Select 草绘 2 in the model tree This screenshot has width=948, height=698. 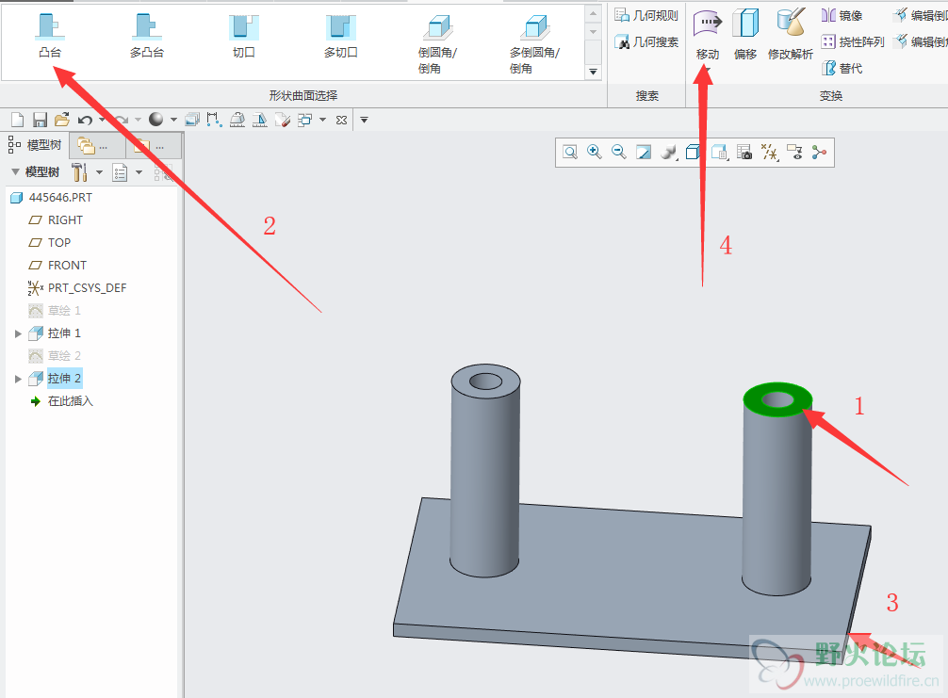[55, 356]
